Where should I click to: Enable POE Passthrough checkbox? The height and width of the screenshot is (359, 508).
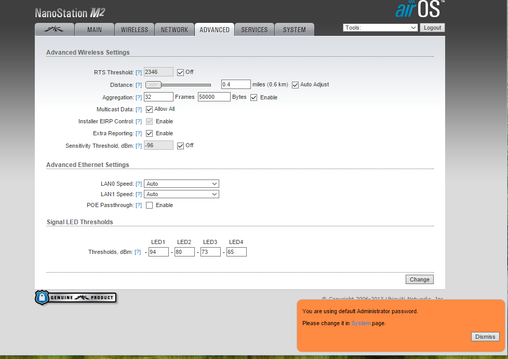150,206
